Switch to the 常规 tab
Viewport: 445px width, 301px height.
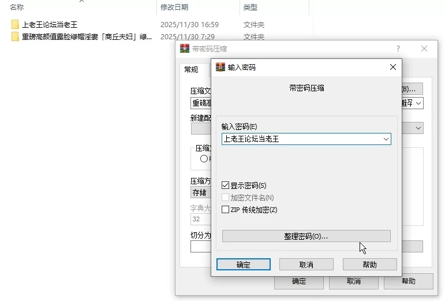191,69
